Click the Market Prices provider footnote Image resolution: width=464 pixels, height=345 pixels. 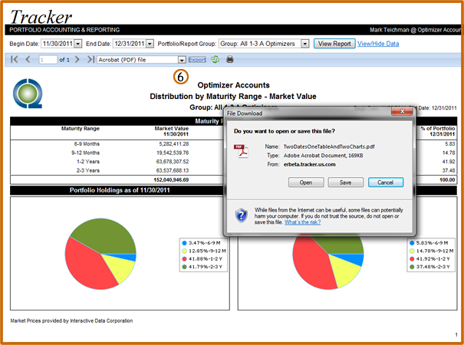71,320
